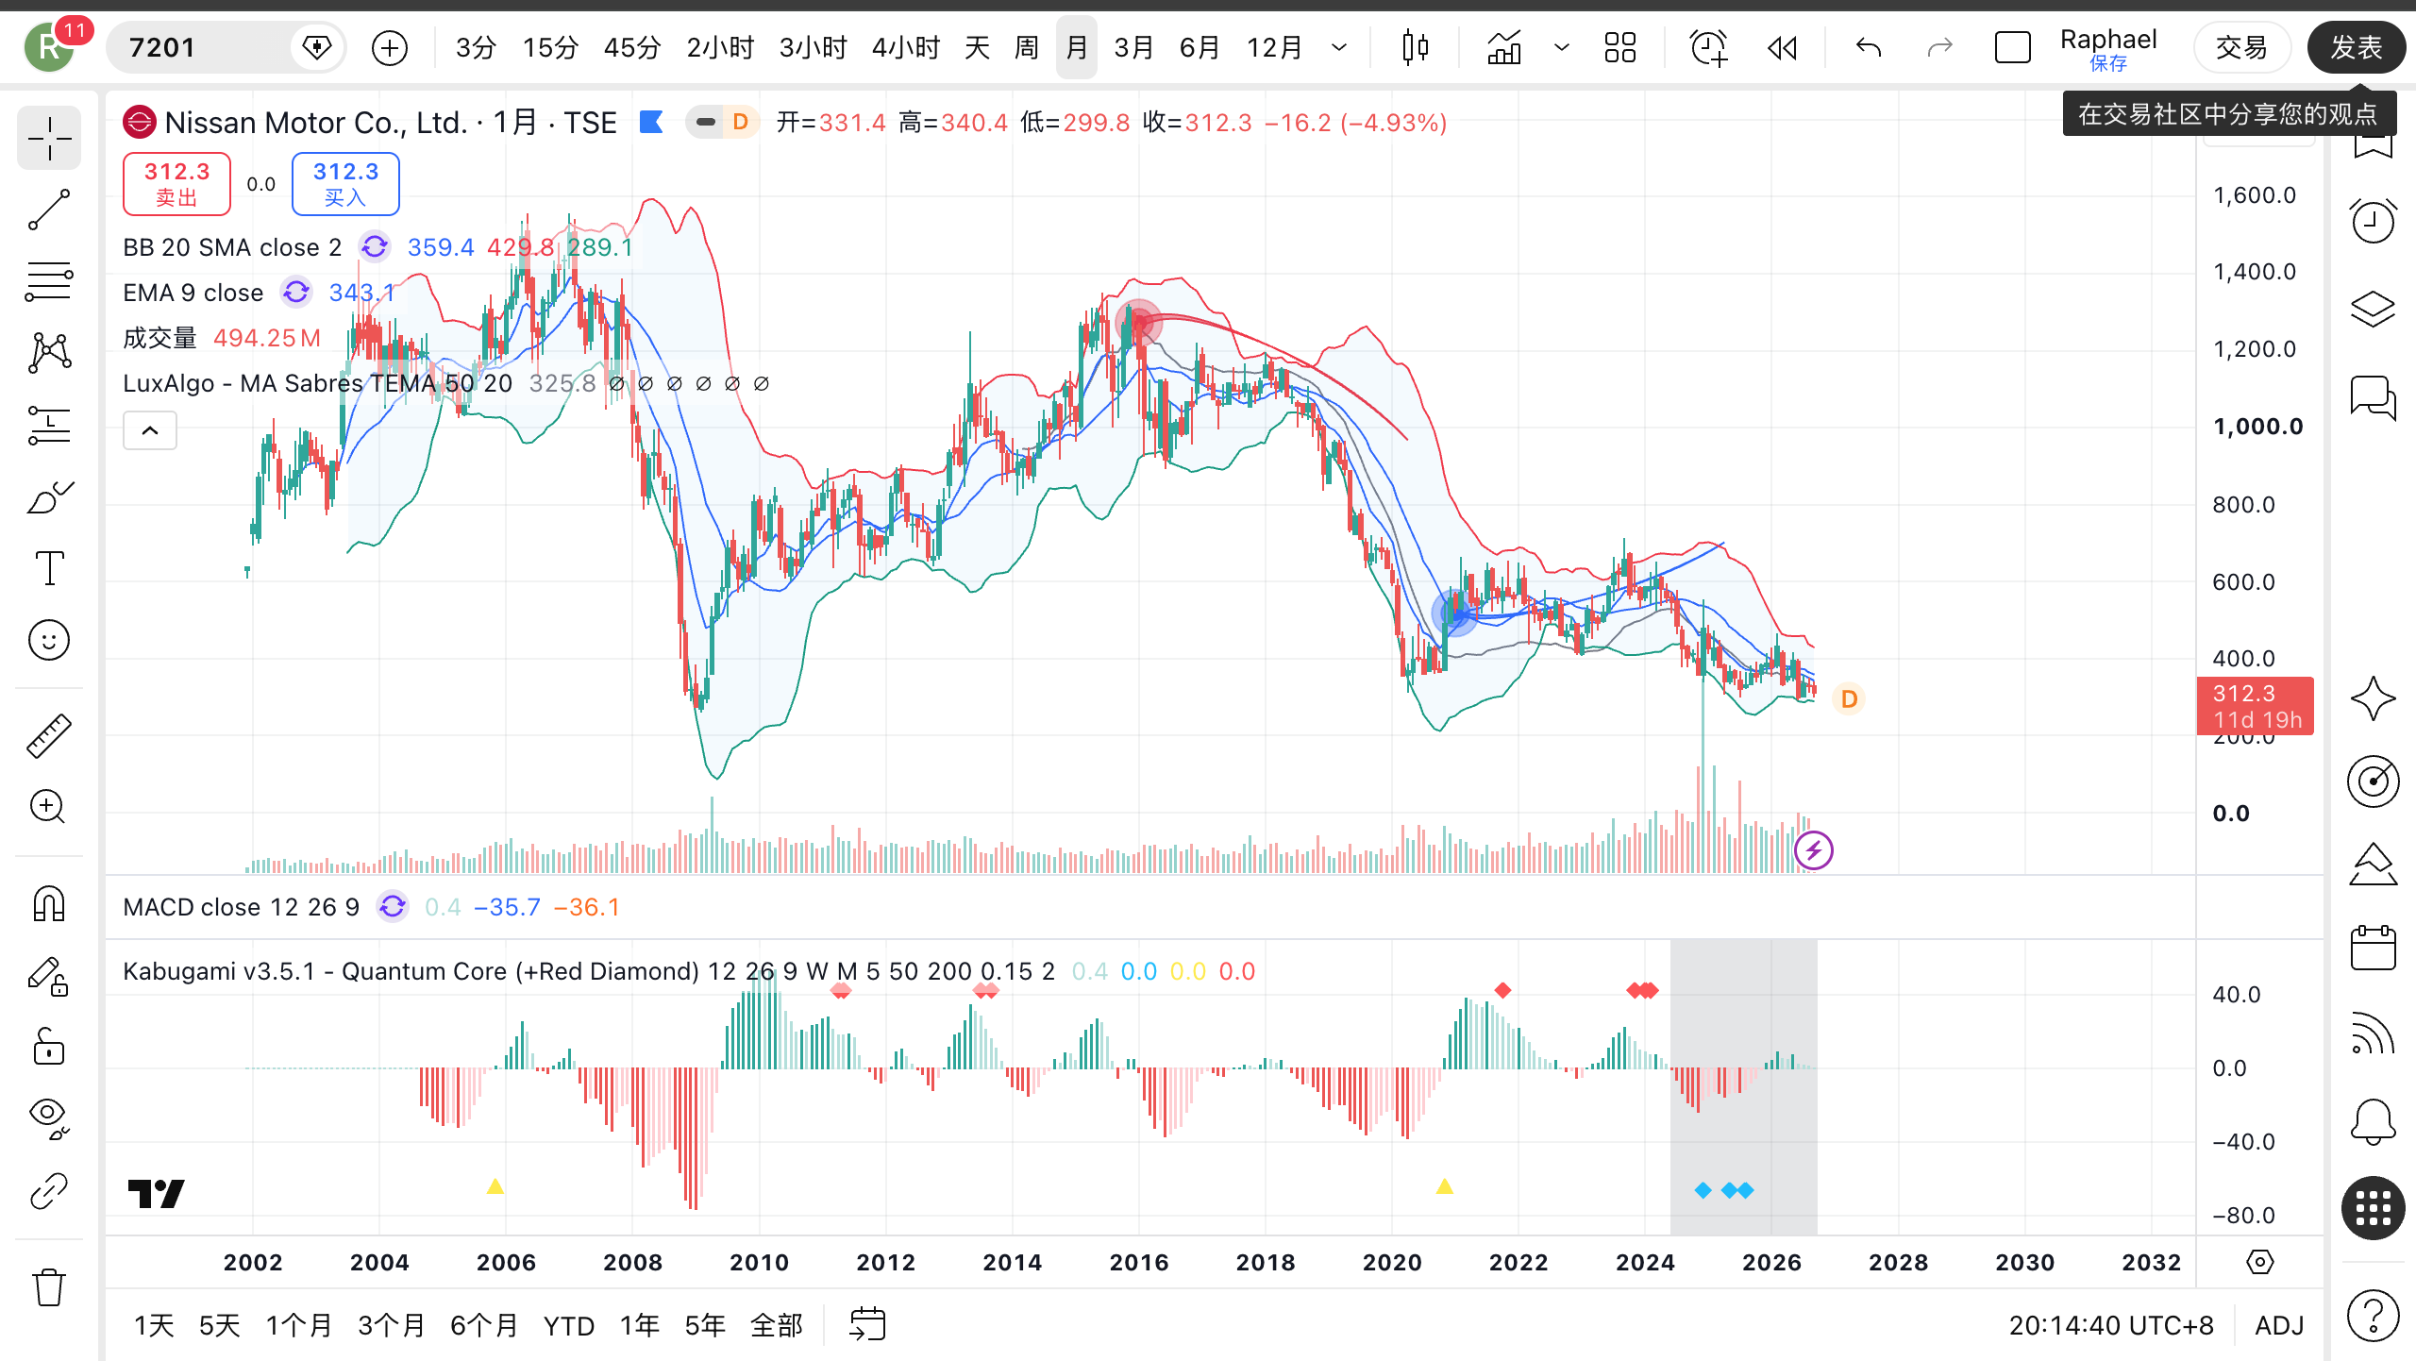The height and width of the screenshot is (1361, 2416).
Task: Open the chat messages panel
Action: [2373, 396]
